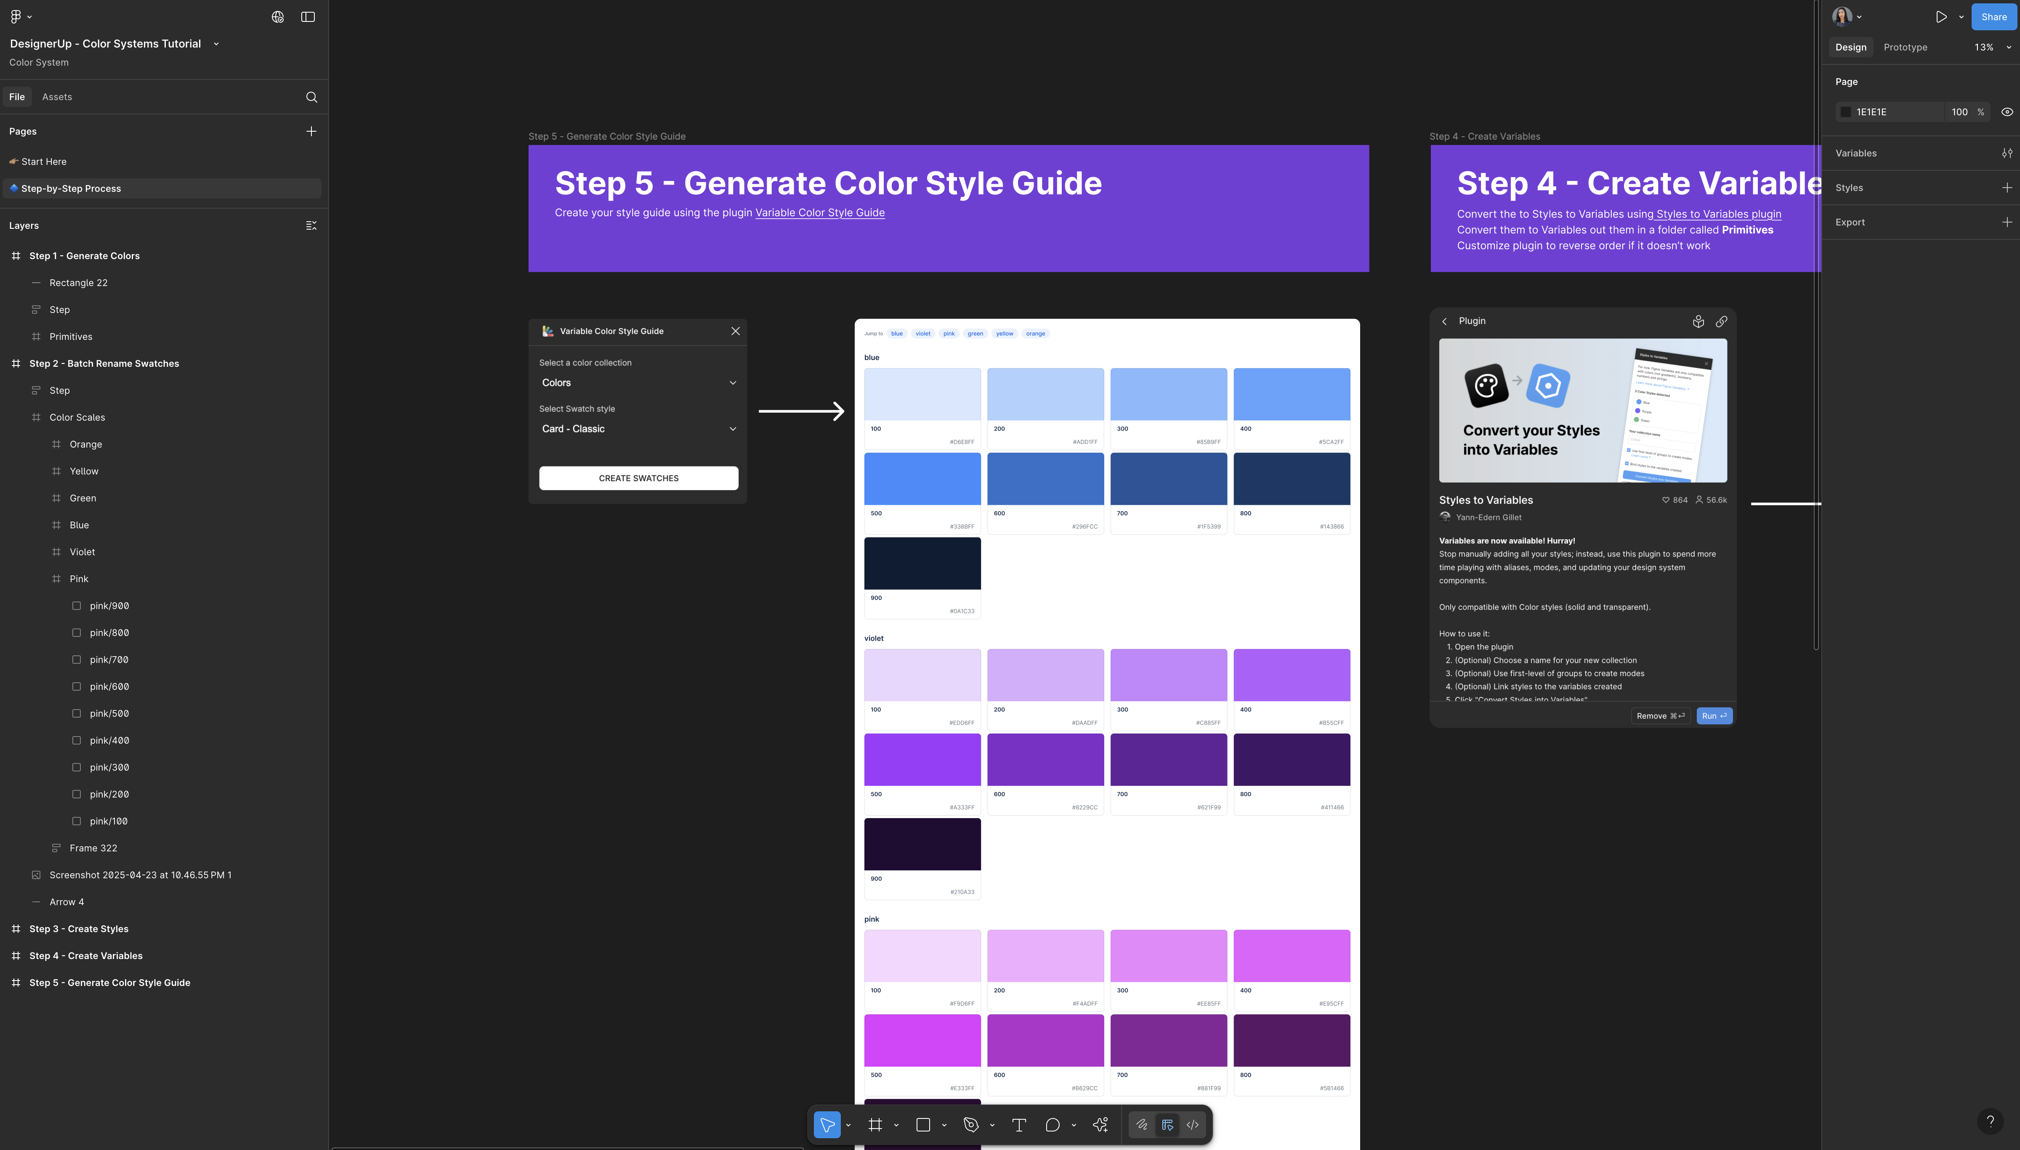This screenshot has height=1150, width=2020.
Task: Toggle page background visibility eye
Action: (x=2007, y=112)
